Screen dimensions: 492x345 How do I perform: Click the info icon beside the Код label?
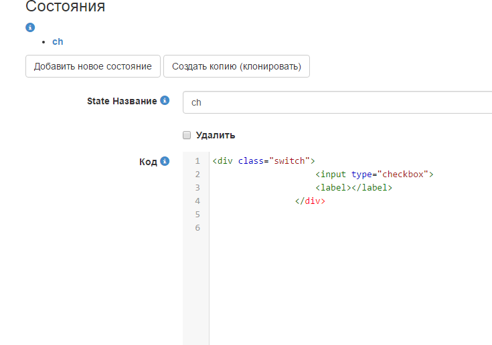click(x=165, y=161)
